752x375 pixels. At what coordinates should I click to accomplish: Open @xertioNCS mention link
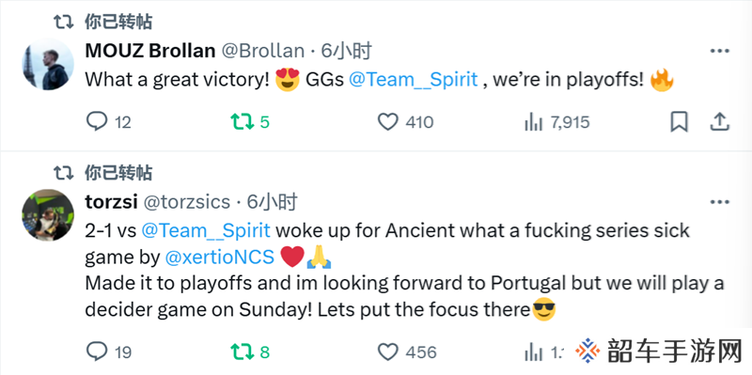(x=220, y=258)
